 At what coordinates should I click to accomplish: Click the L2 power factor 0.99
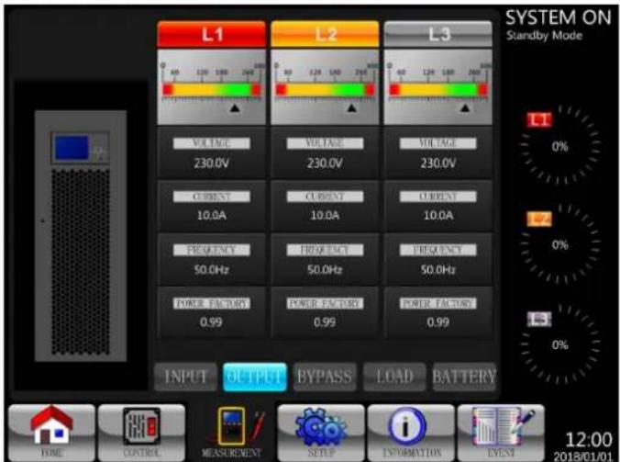pyautogui.click(x=325, y=322)
